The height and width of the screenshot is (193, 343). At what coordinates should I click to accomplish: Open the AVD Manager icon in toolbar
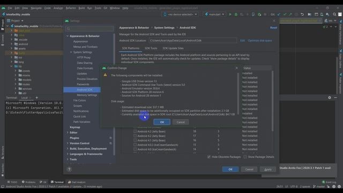[322, 14]
